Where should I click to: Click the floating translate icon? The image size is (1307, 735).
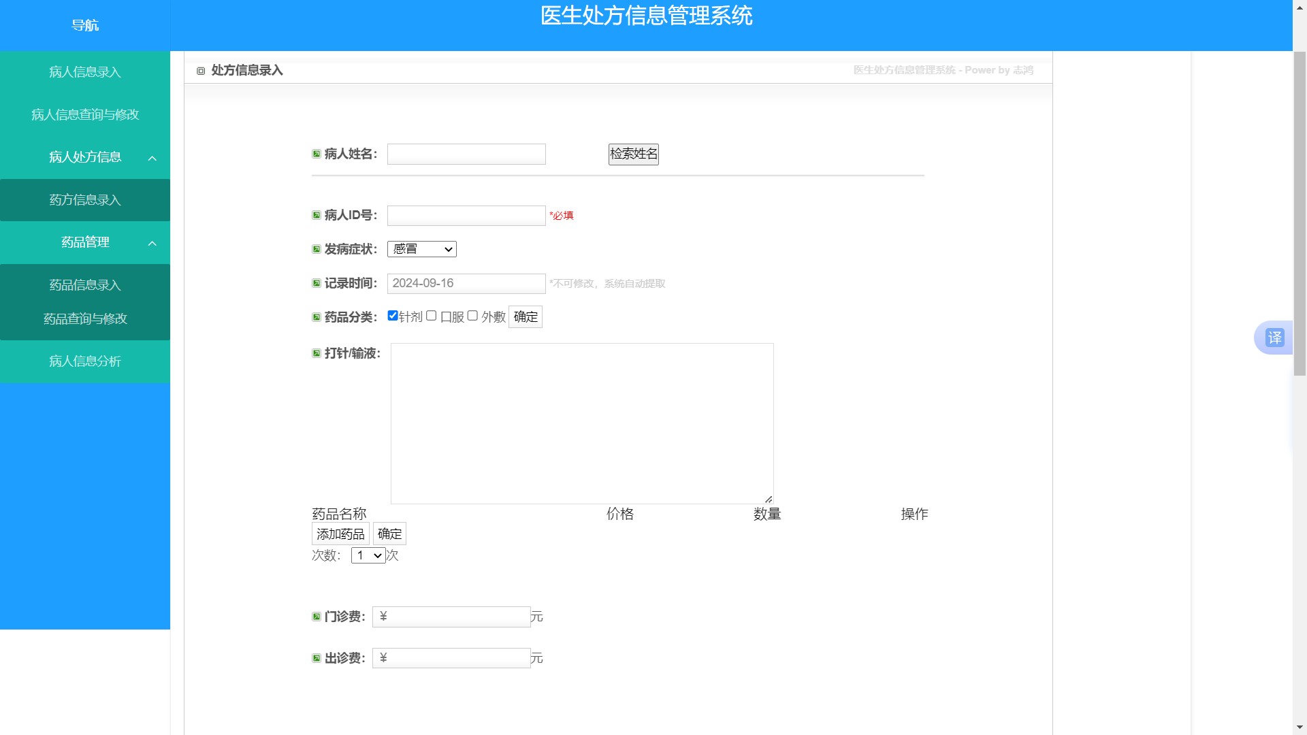(1274, 338)
